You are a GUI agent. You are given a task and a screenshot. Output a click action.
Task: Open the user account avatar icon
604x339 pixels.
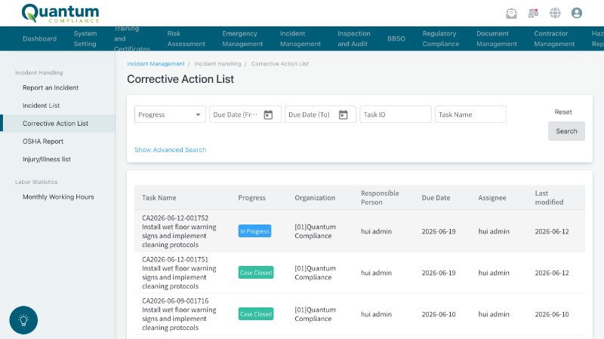pos(577,13)
